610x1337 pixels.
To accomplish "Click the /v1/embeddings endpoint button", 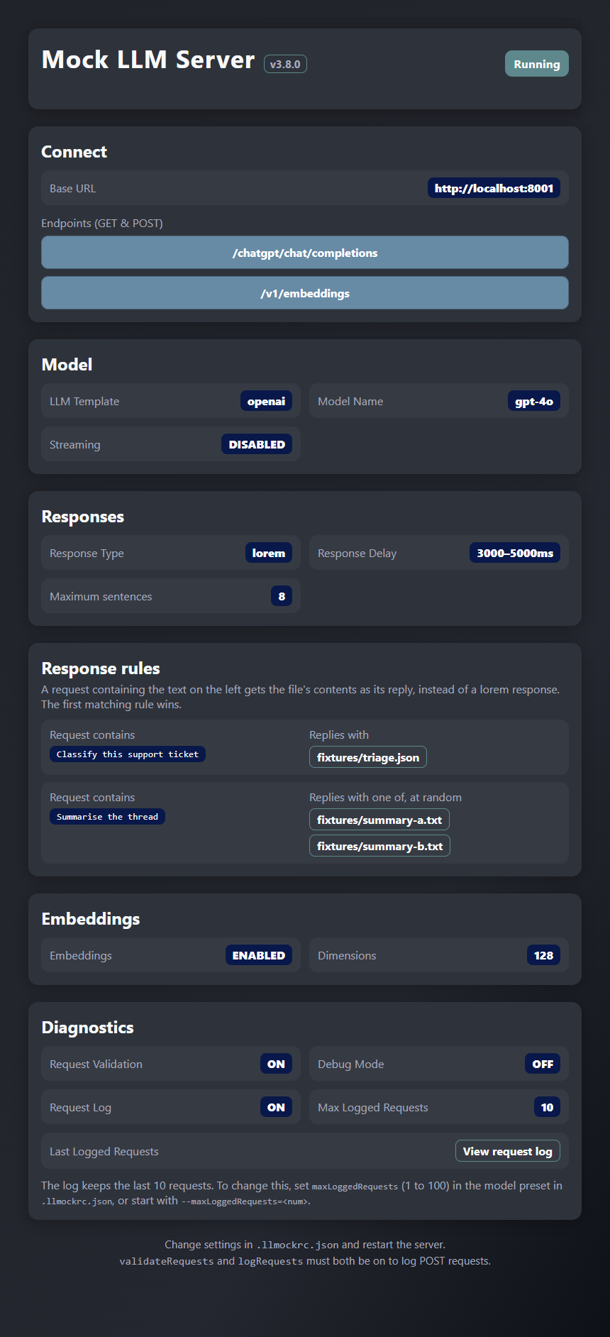I will click(305, 293).
